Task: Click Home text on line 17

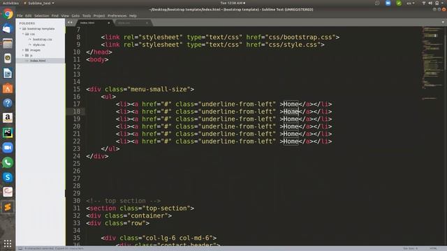Action: point(291,104)
